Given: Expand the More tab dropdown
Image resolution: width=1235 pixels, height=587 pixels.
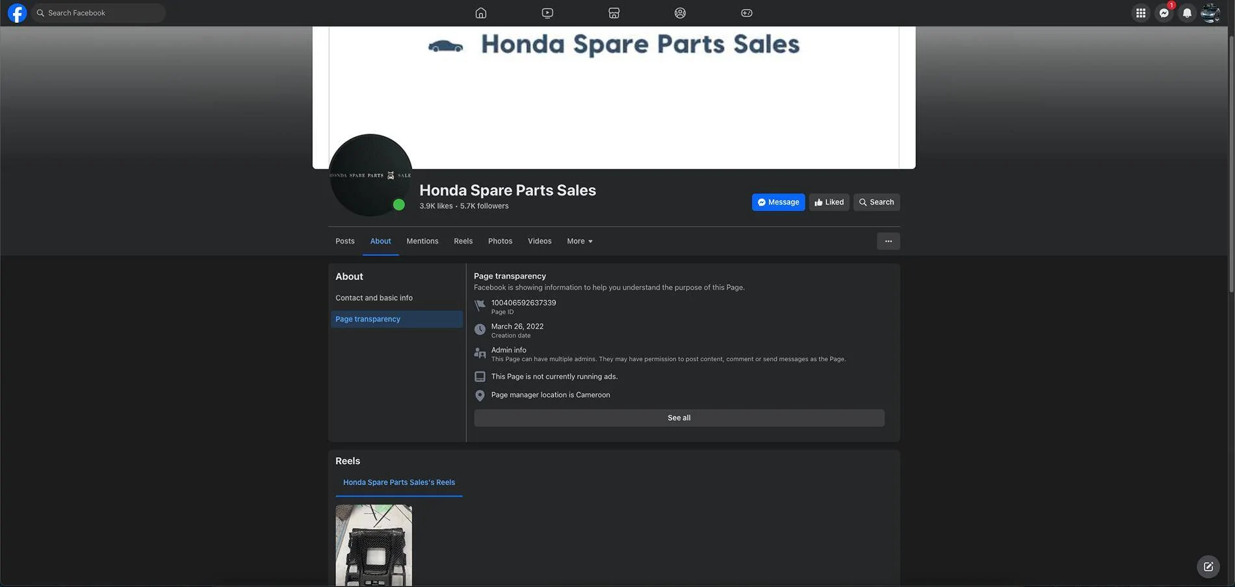Looking at the screenshot, I should [x=578, y=241].
